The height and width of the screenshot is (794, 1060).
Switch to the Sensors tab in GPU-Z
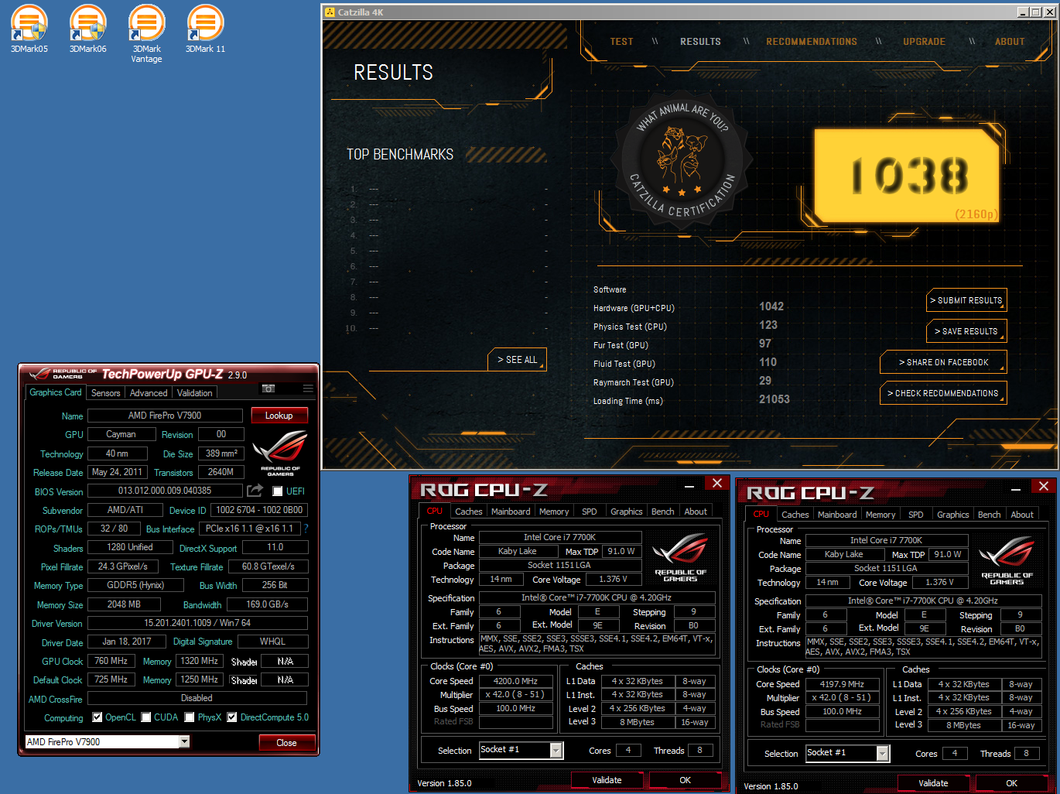click(x=106, y=393)
